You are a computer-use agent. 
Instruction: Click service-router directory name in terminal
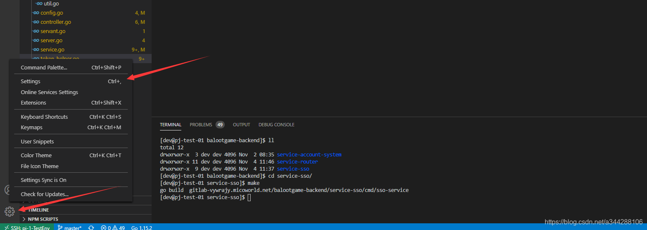pyautogui.click(x=297, y=162)
